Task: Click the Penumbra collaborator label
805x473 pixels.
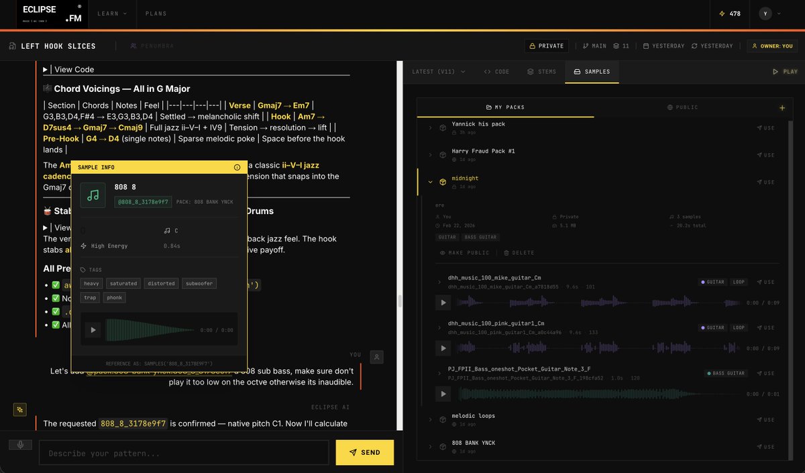Action: [x=152, y=46]
